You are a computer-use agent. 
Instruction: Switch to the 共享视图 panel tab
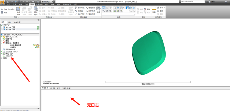point(17,22)
